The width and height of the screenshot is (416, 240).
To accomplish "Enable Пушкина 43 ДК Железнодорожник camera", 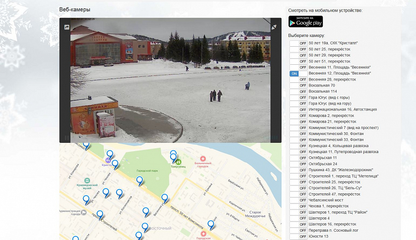I will [x=299, y=170].
